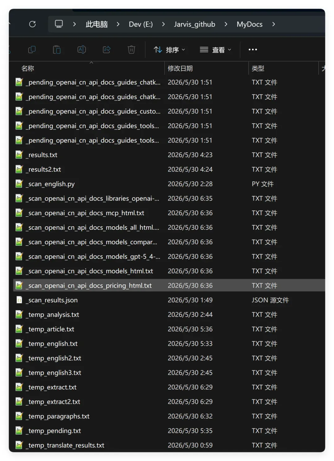The image size is (334, 461).
Task: Select the icon of _scan_openai_cn_api_docs_mcp_html.txt
Action: pyautogui.click(x=19, y=213)
